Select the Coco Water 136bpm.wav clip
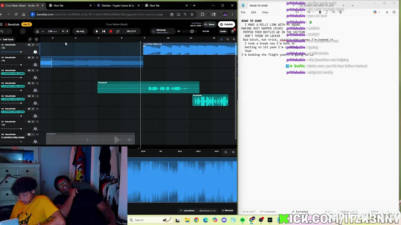401x225 pixels. coord(190,49)
